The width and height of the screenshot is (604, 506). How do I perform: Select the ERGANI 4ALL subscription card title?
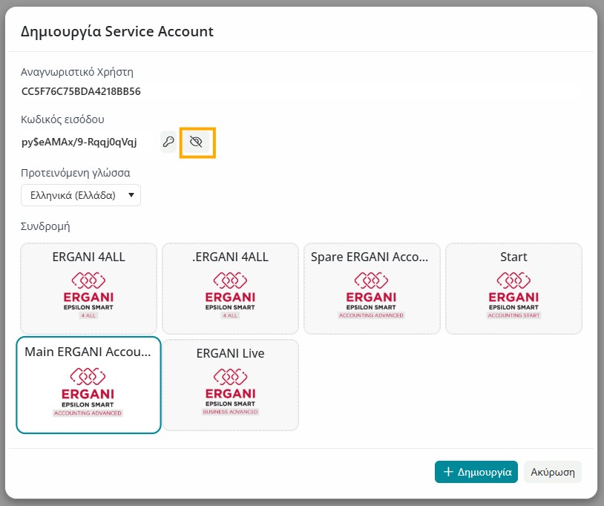(88, 257)
